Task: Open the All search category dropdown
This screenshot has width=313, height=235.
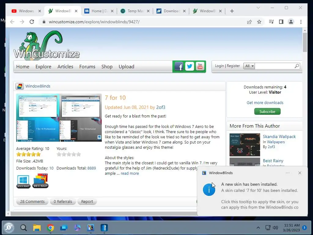Action: 249,66
